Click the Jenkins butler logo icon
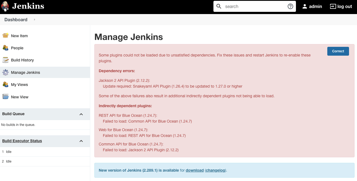The image size is (357, 181). pyautogui.click(x=5, y=6)
